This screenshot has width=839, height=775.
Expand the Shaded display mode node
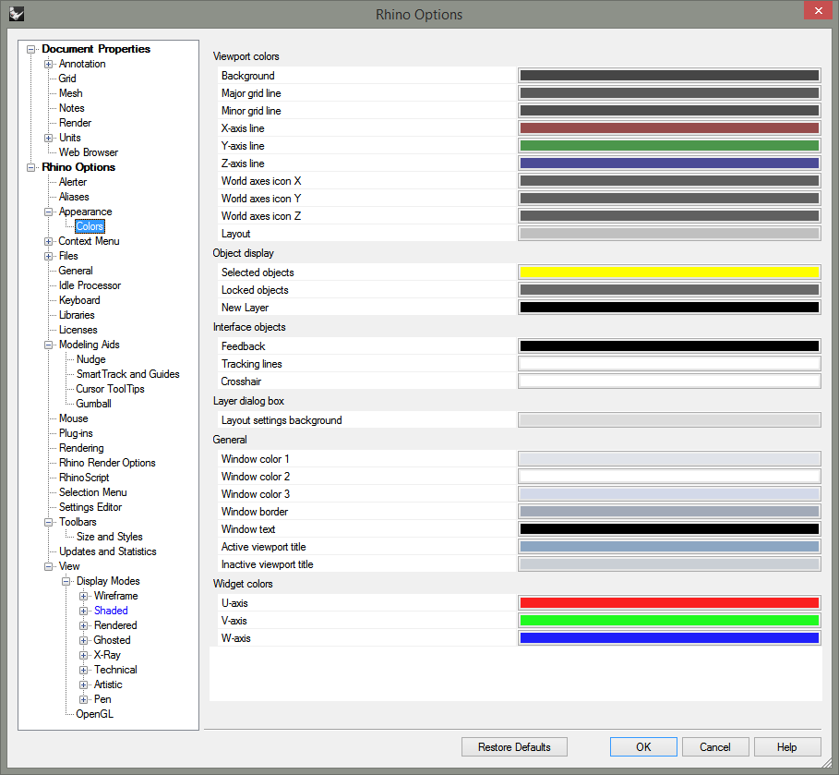[83, 612]
